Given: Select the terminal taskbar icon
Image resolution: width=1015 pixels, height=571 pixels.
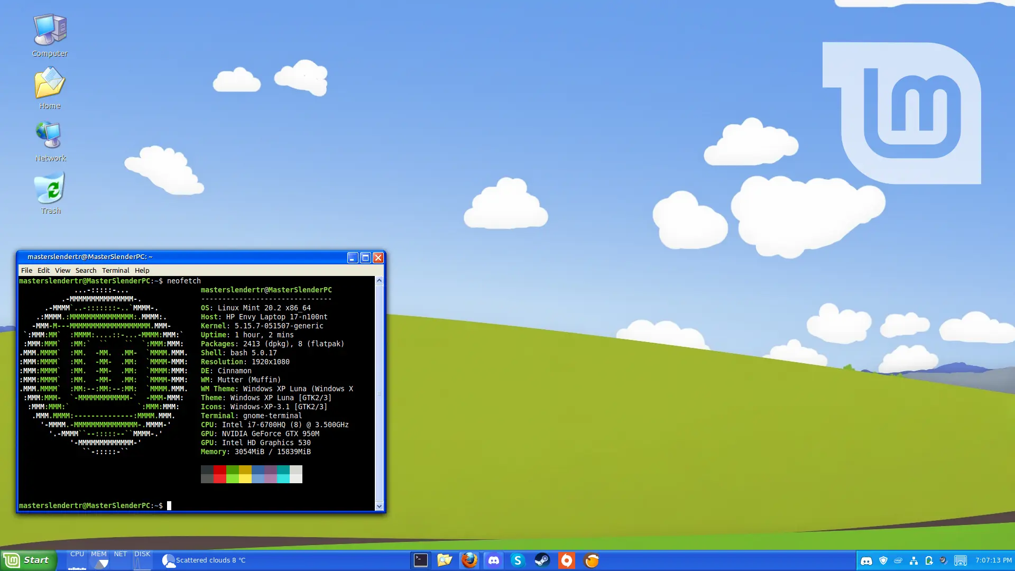Looking at the screenshot, I should coord(421,560).
